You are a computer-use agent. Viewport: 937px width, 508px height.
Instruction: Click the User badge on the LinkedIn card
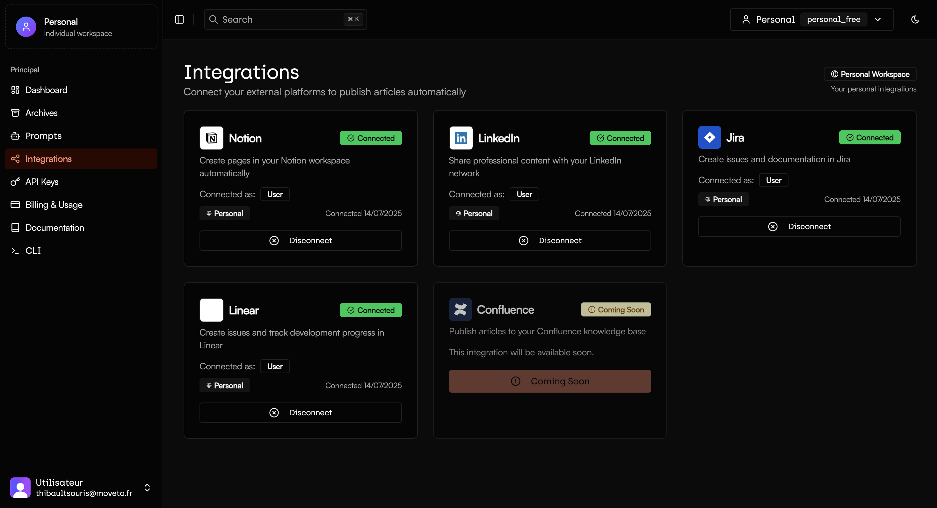[x=524, y=194]
